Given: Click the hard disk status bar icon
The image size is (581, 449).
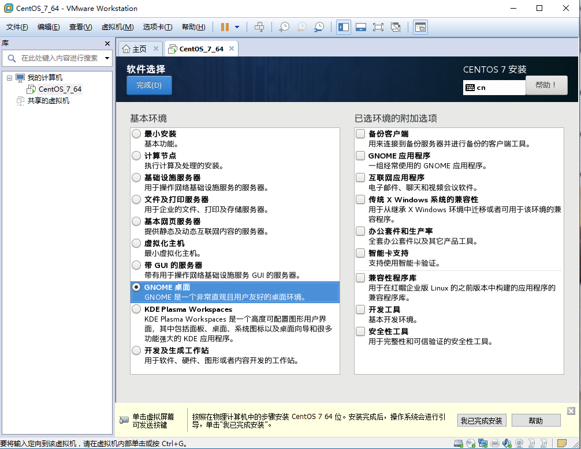Looking at the screenshot, I should [459, 443].
